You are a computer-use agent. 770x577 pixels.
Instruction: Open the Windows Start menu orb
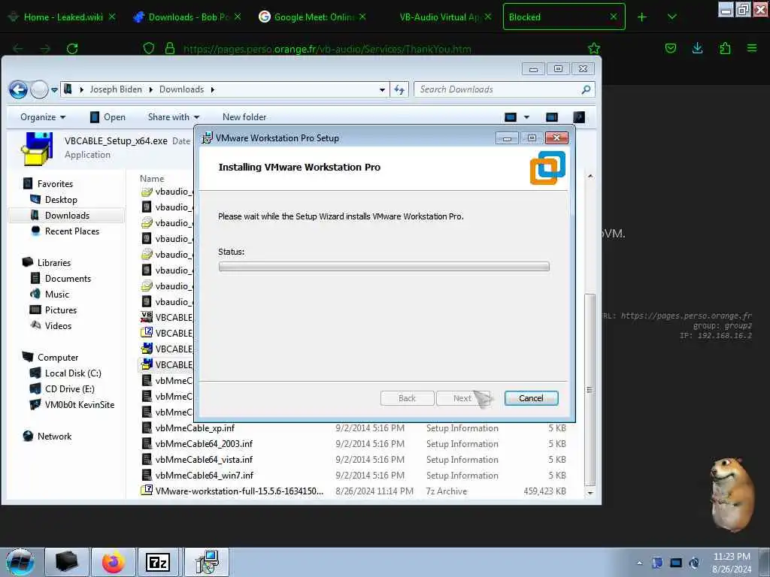coord(20,562)
